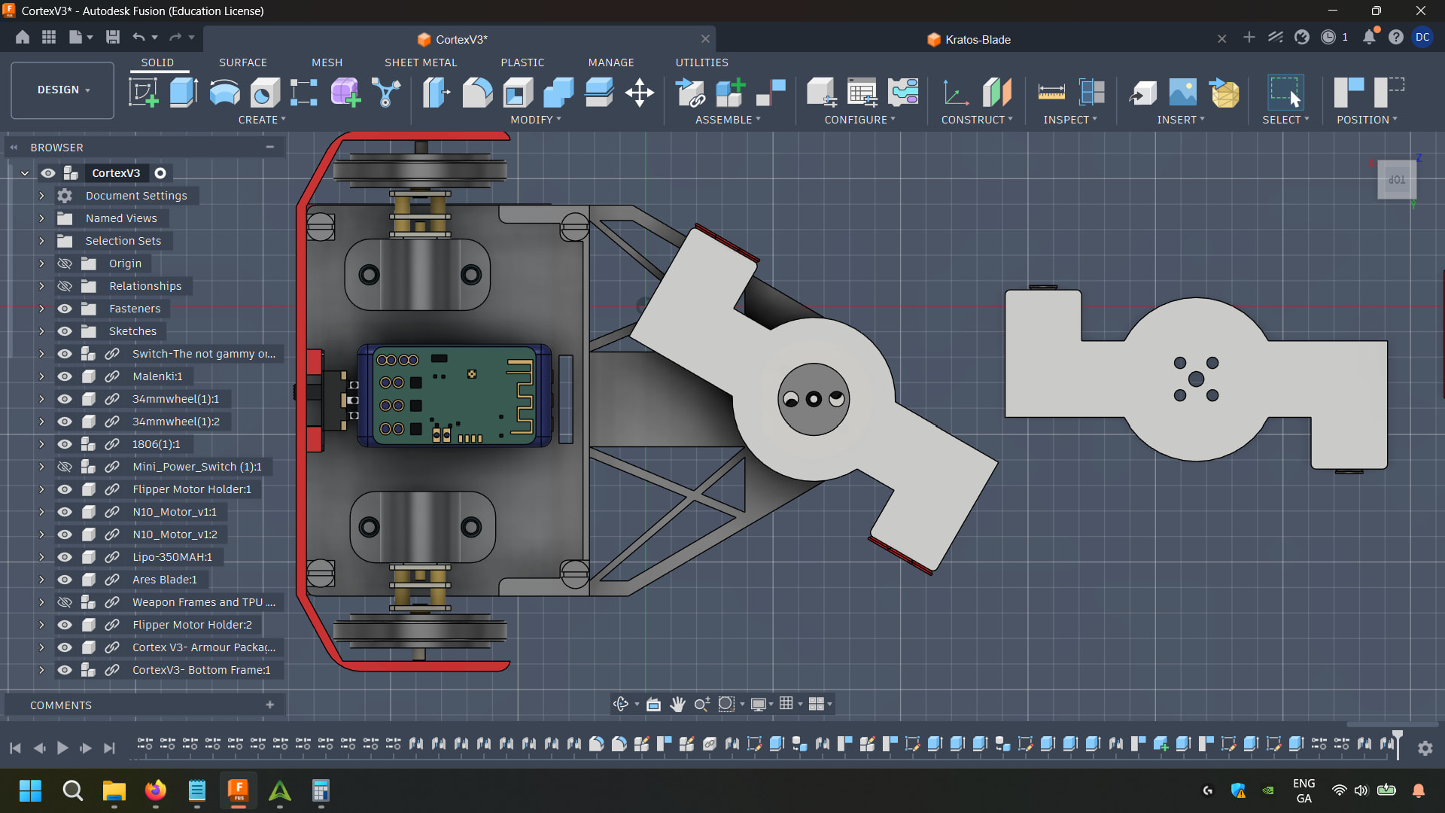The height and width of the screenshot is (813, 1445).
Task: Open the Pan hand tool
Action: point(677,704)
